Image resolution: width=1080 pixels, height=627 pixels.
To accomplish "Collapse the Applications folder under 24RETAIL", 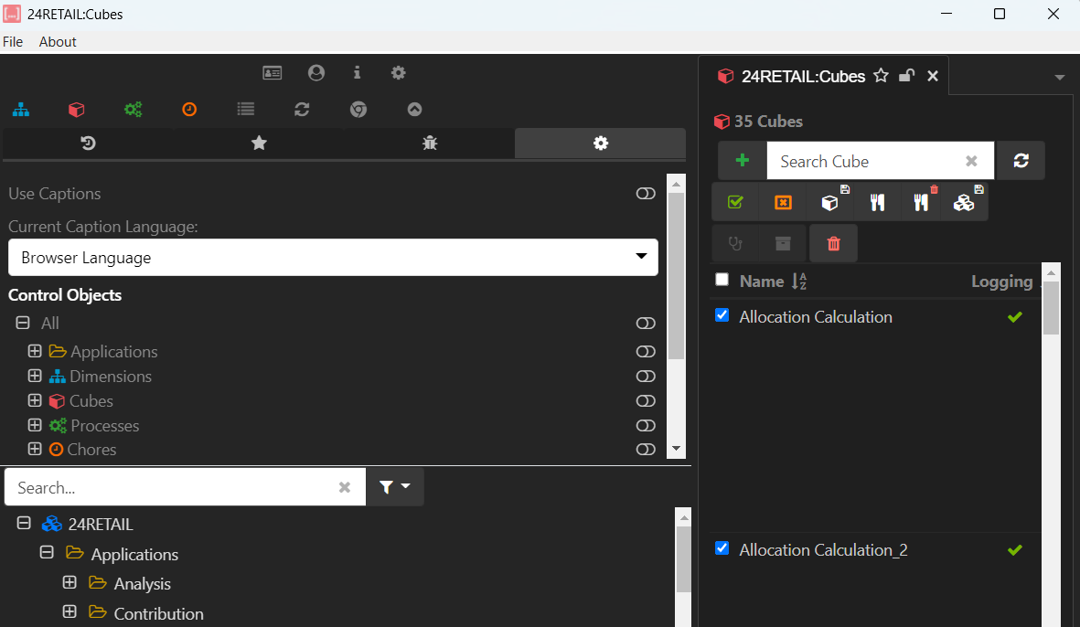I will tap(47, 553).
